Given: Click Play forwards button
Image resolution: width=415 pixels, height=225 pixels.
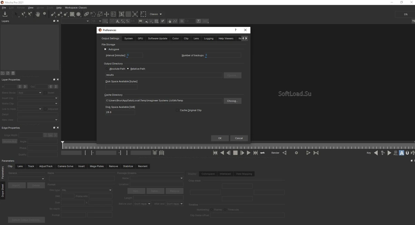Looking at the screenshot, I should tap(249, 153).
